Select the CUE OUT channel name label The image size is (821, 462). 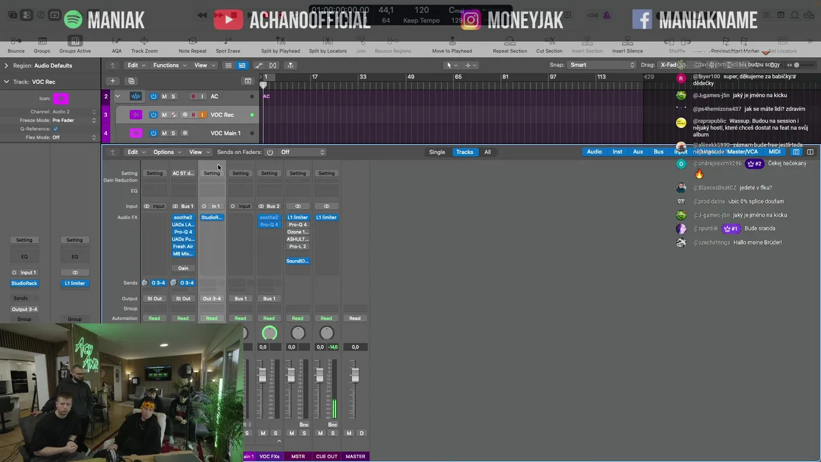click(x=326, y=456)
